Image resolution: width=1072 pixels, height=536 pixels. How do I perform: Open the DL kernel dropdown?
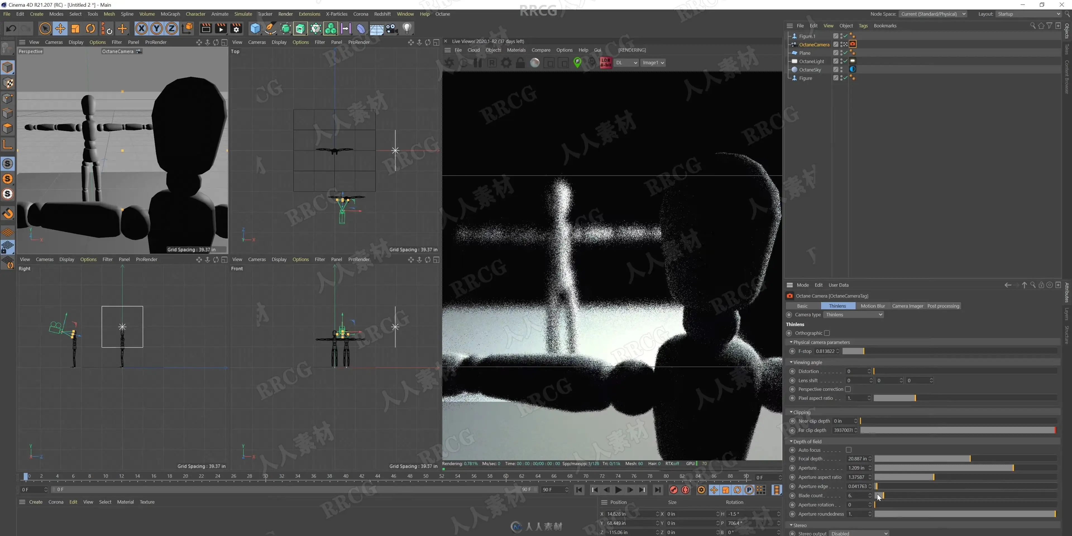point(626,63)
